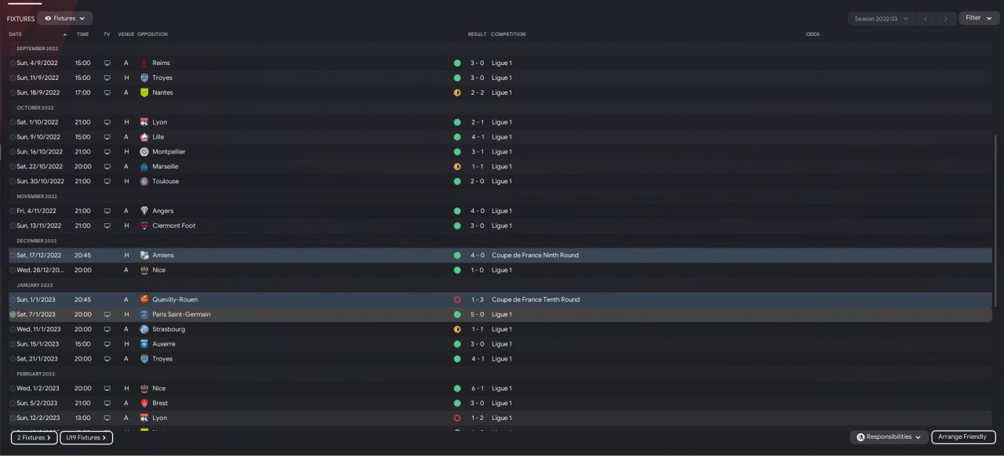Viewport: 1004px width, 456px height.
Task: Click the draw indicator on the Nantes fixture
Action: pos(457,92)
